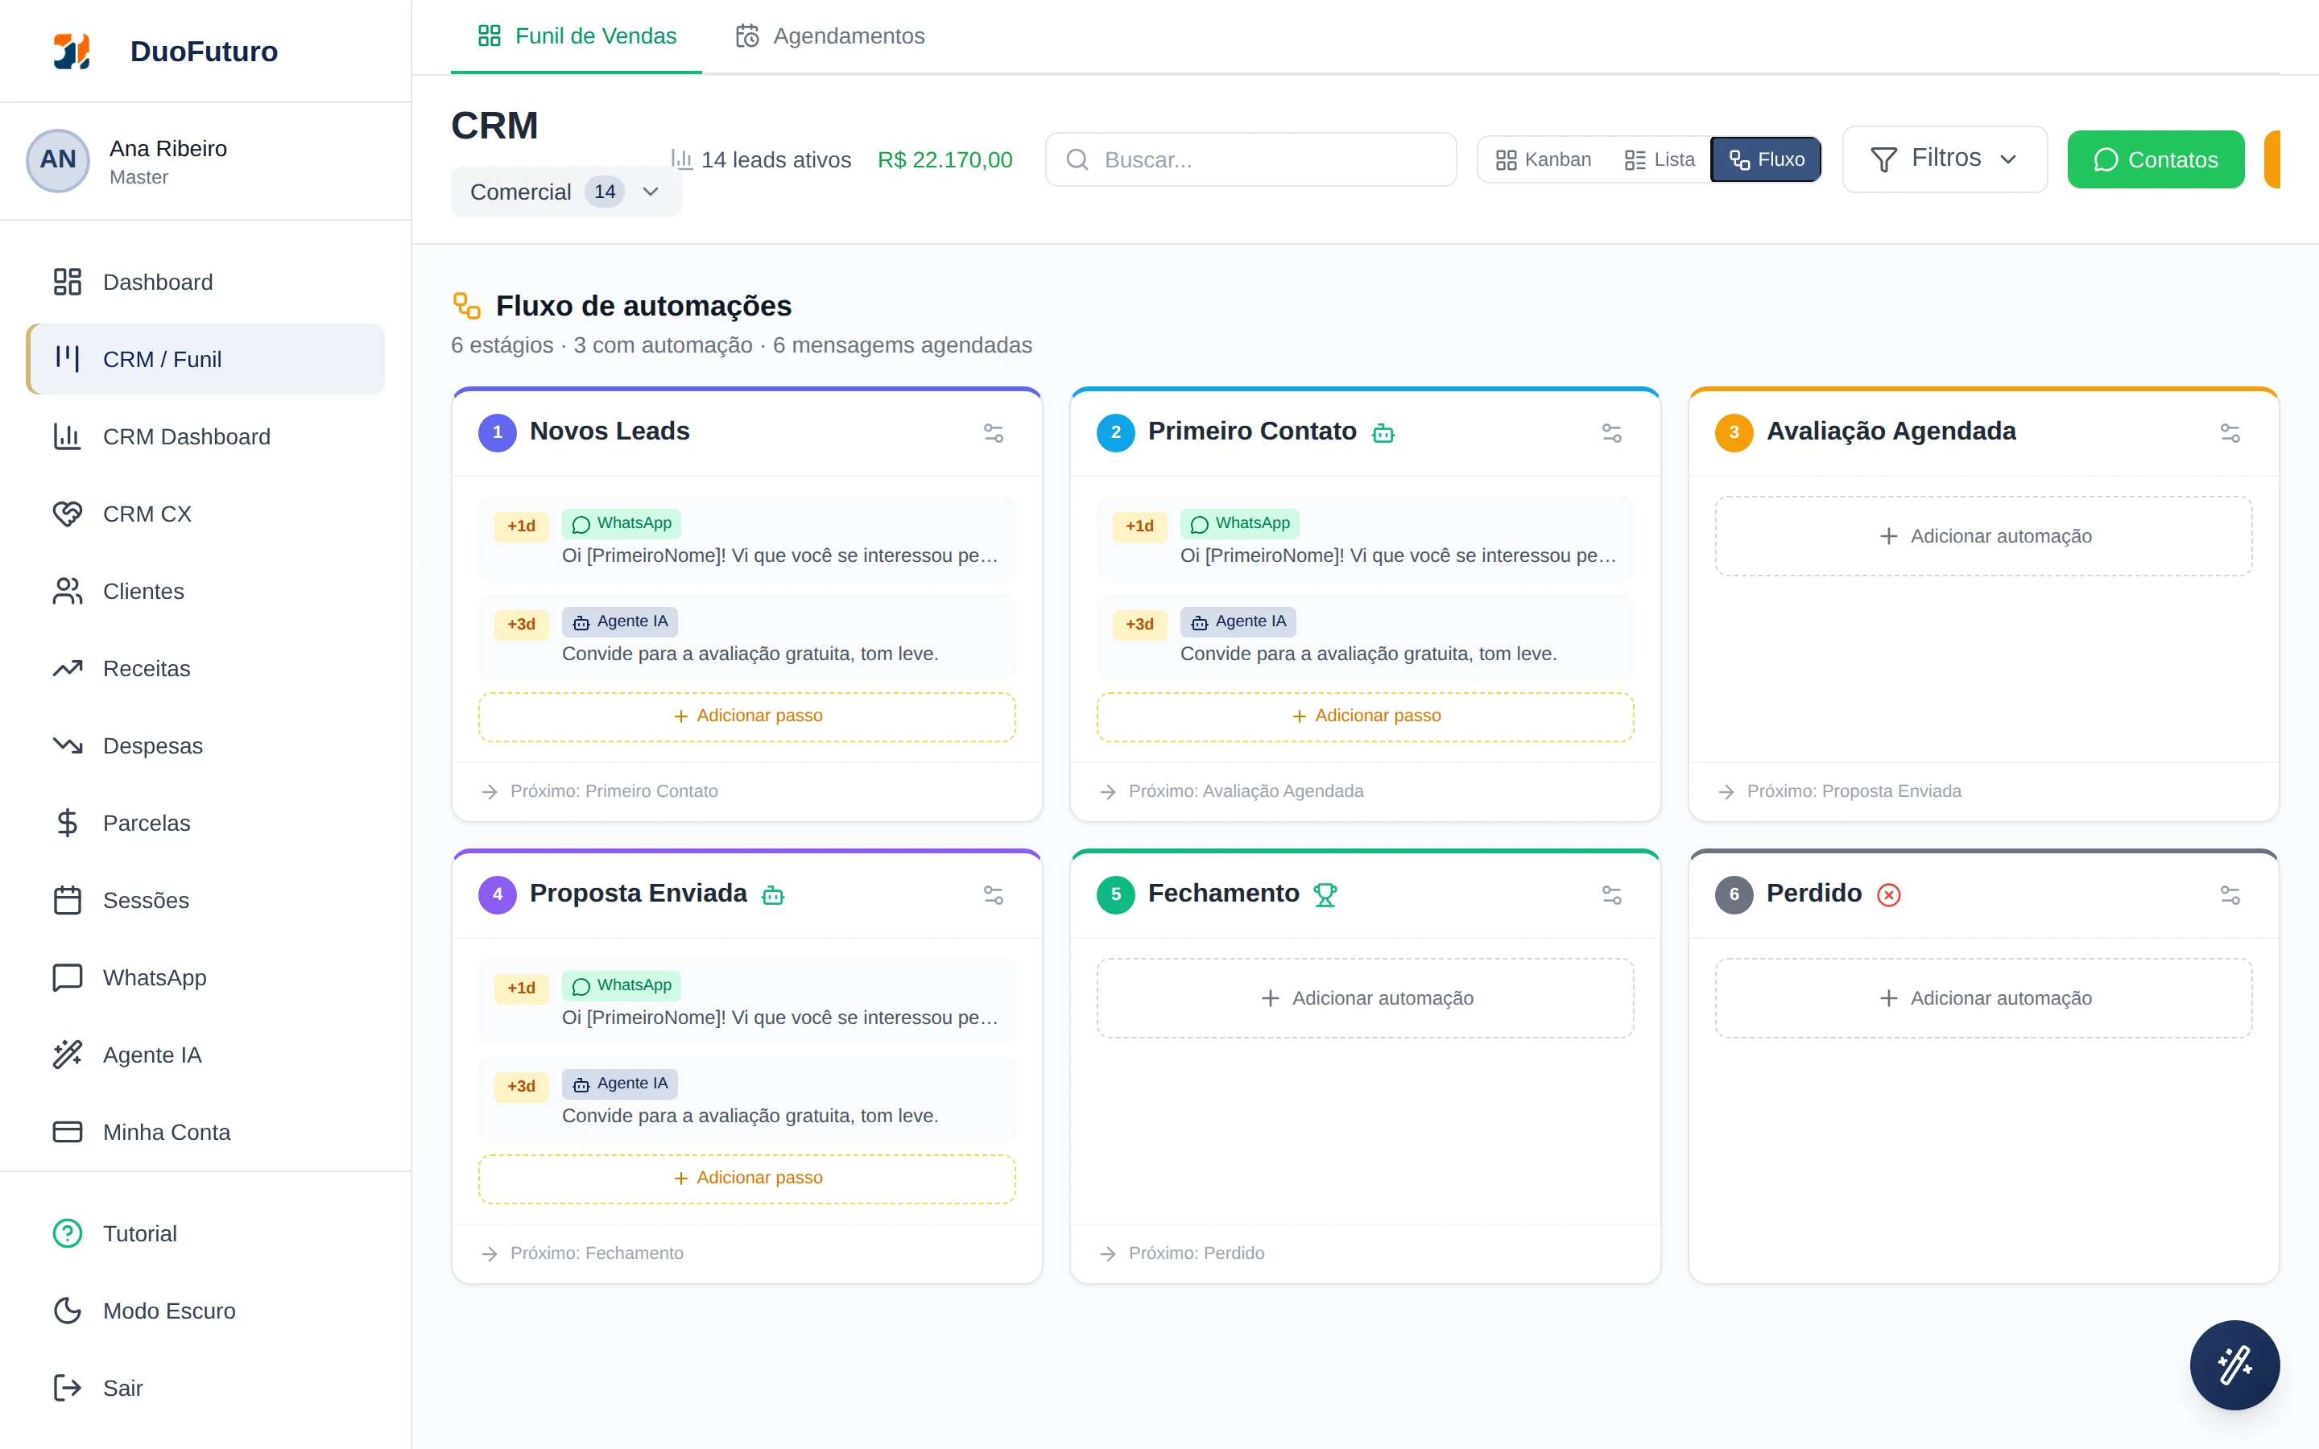The height and width of the screenshot is (1449, 2319).
Task: Open Primeiro Contato stage settings icon
Action: pos(1612,433)
